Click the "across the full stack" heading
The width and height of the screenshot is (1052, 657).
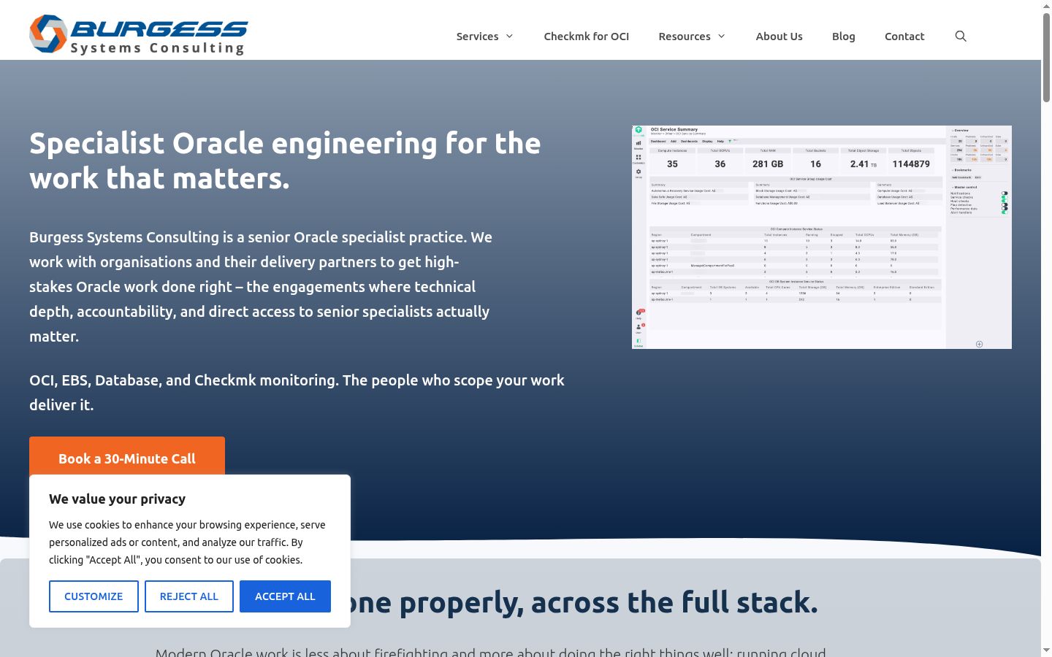(583, 602)
